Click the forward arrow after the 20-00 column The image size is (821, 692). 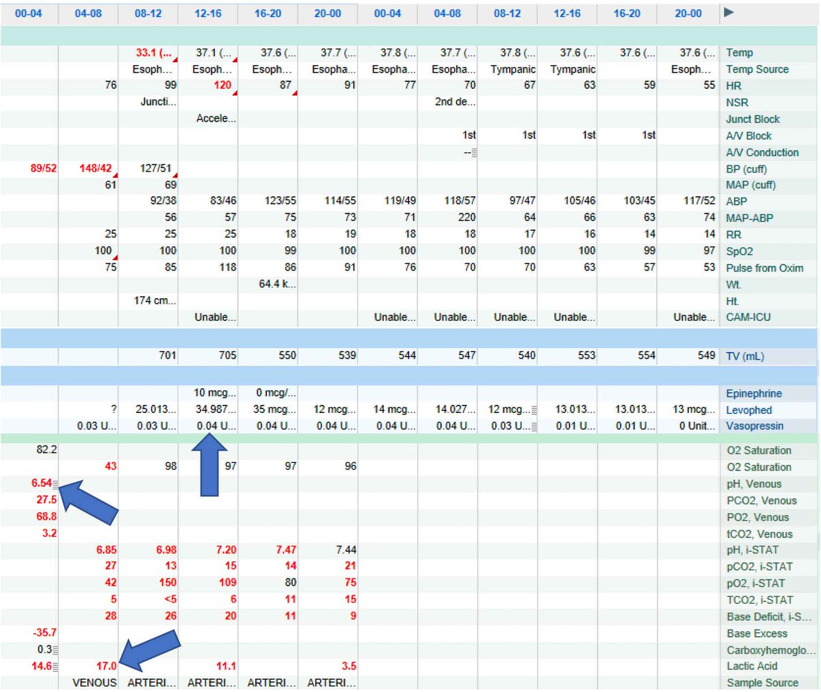(x=729, y=13)
